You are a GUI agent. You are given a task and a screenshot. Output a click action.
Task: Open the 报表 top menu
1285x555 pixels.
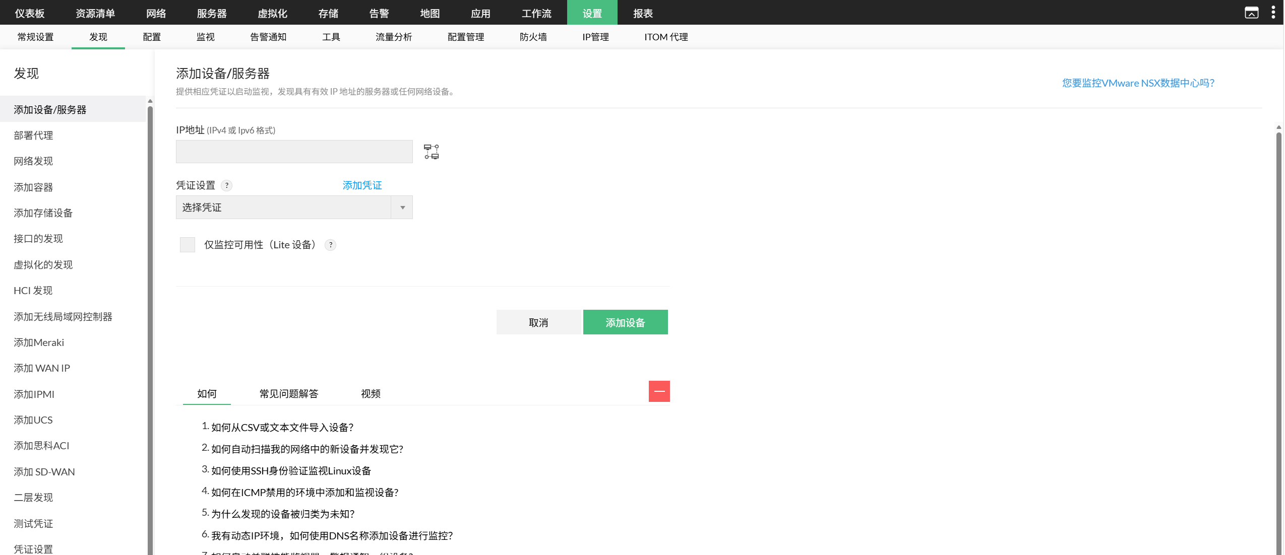(x=643, y=13)
